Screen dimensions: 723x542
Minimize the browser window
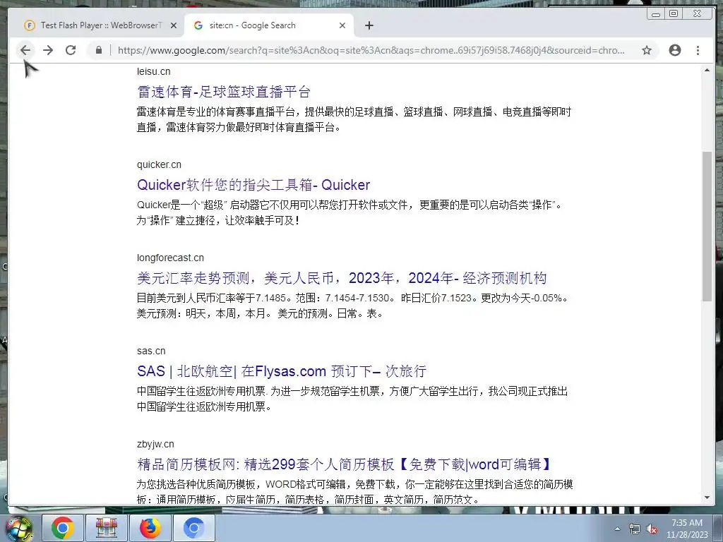(x=656, y=14)
